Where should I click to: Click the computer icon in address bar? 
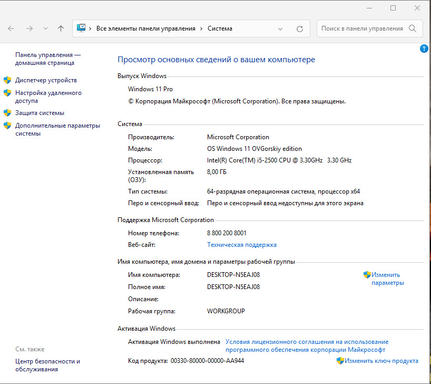81,28
